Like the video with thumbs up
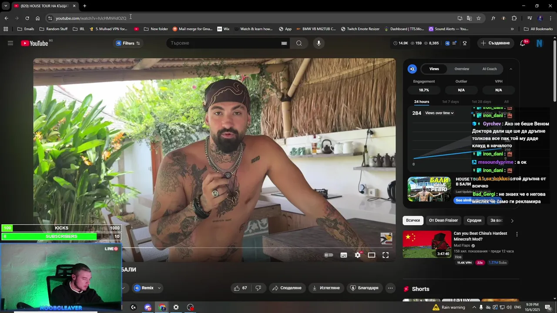 click(240, 288)
